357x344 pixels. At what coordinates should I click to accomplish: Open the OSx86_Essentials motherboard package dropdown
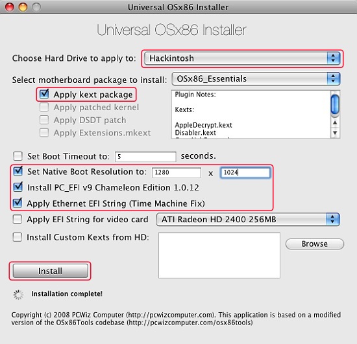pos(256,79)
